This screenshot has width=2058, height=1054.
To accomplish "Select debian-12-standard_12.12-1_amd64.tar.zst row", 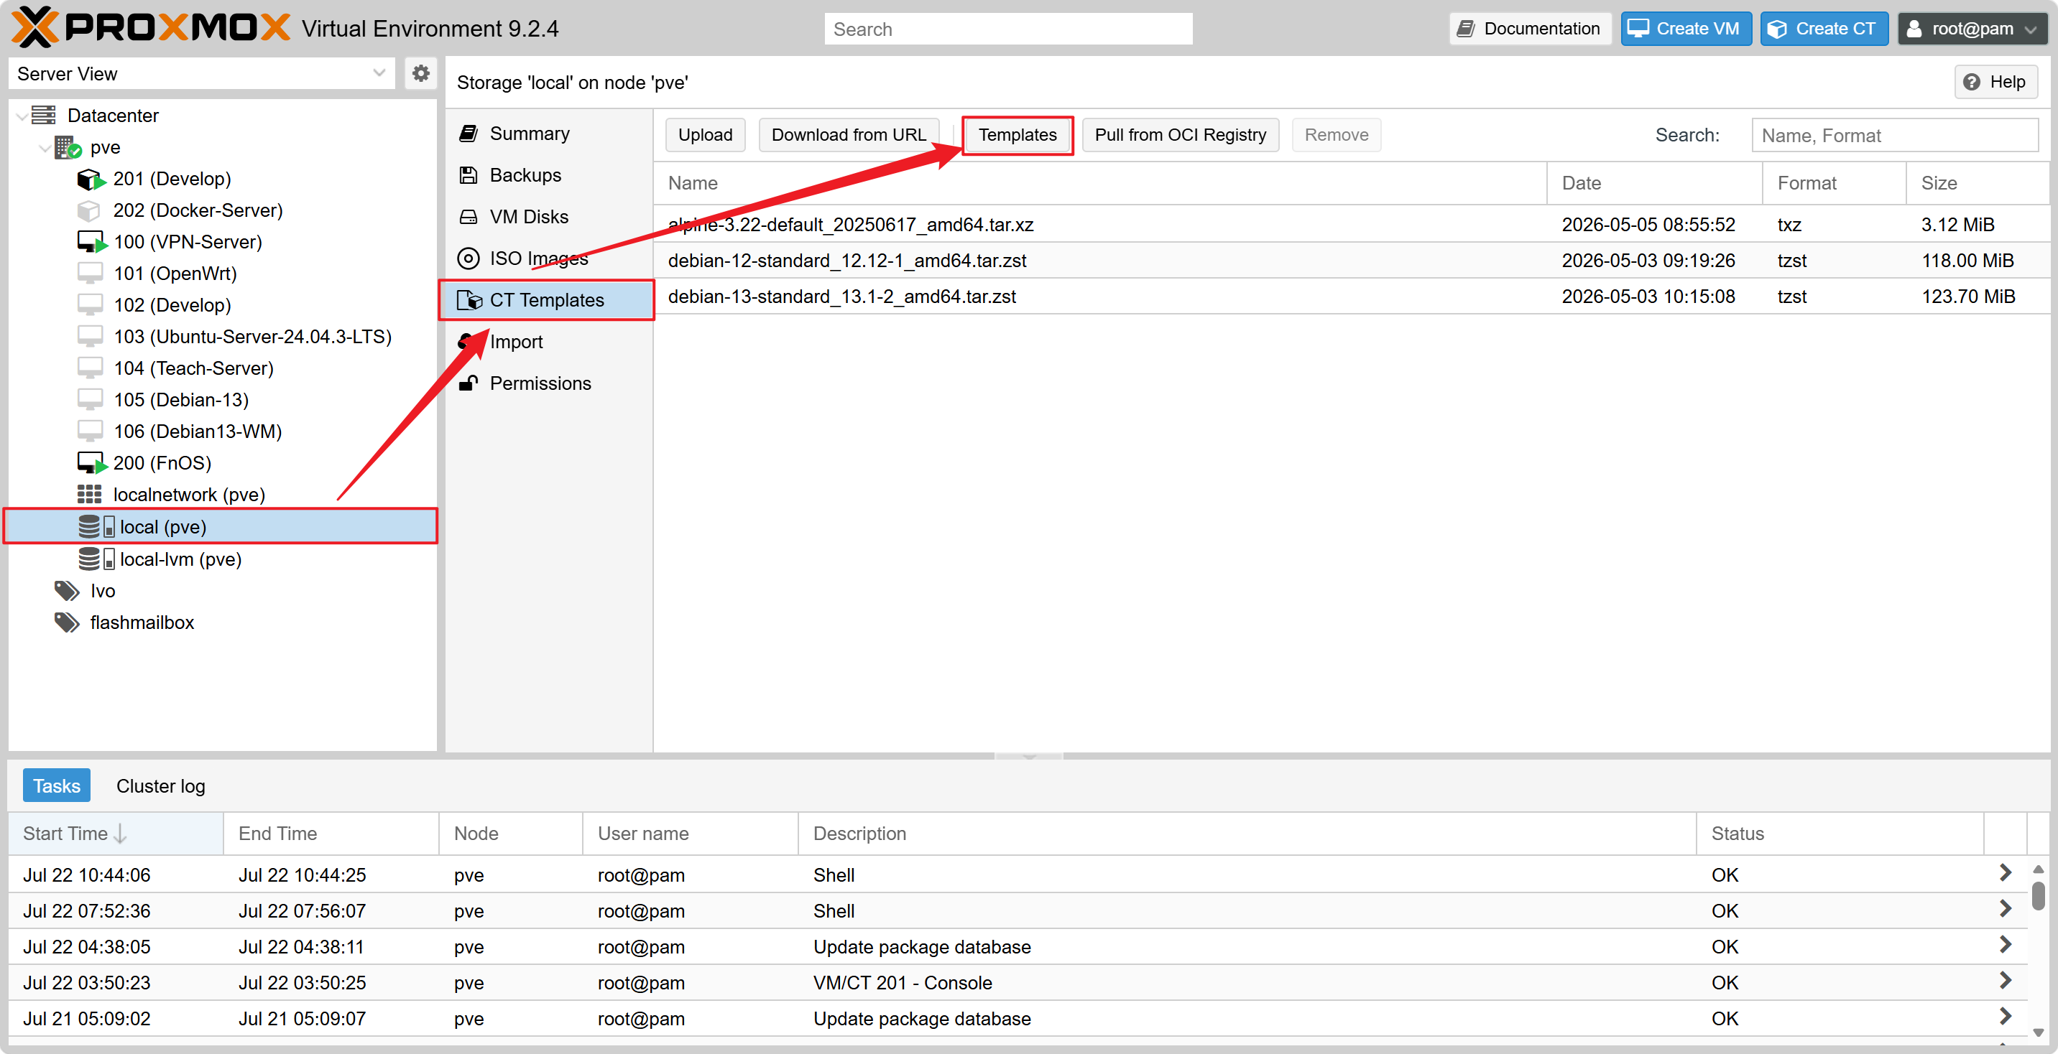I will point(1352,261).
